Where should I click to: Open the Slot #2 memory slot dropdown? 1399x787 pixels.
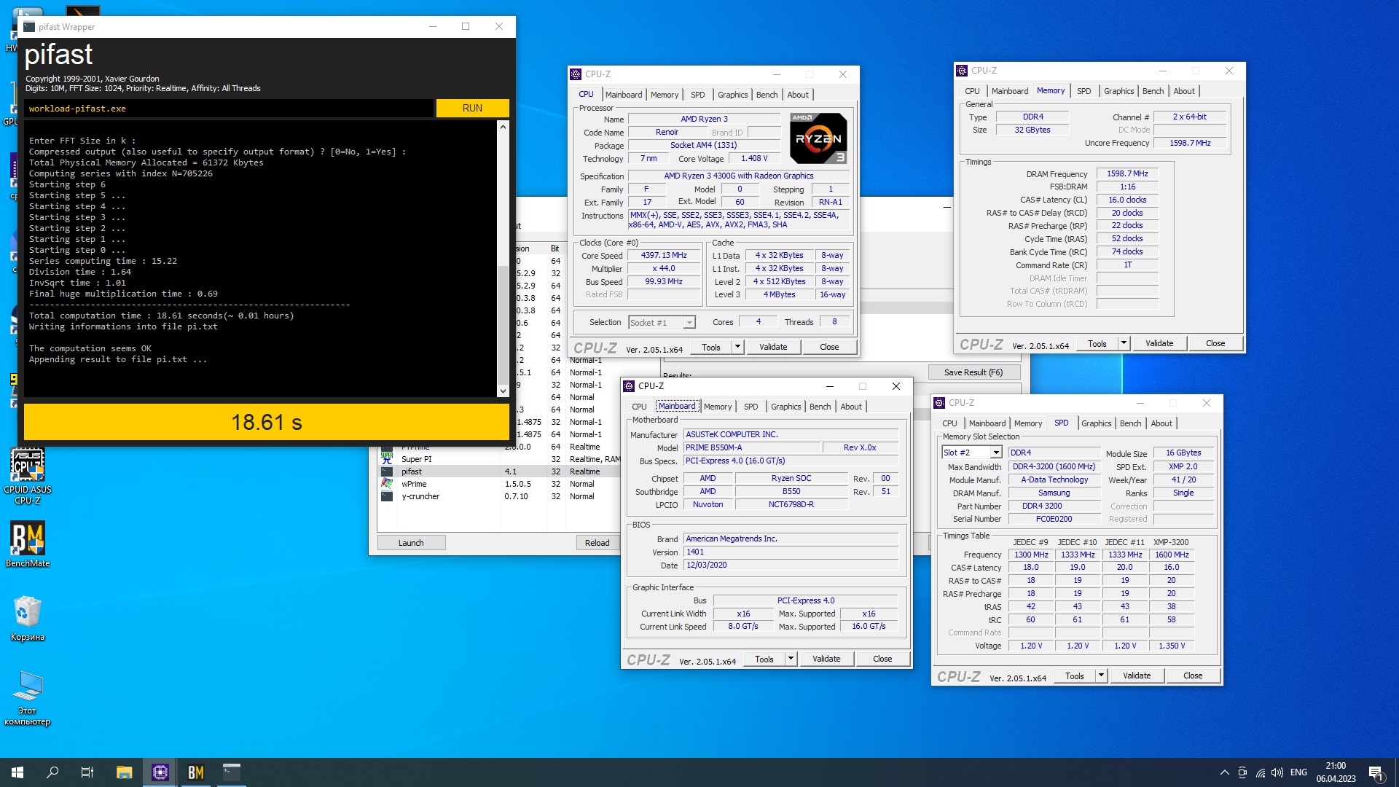pyautogui.click(x=995, y=453)
